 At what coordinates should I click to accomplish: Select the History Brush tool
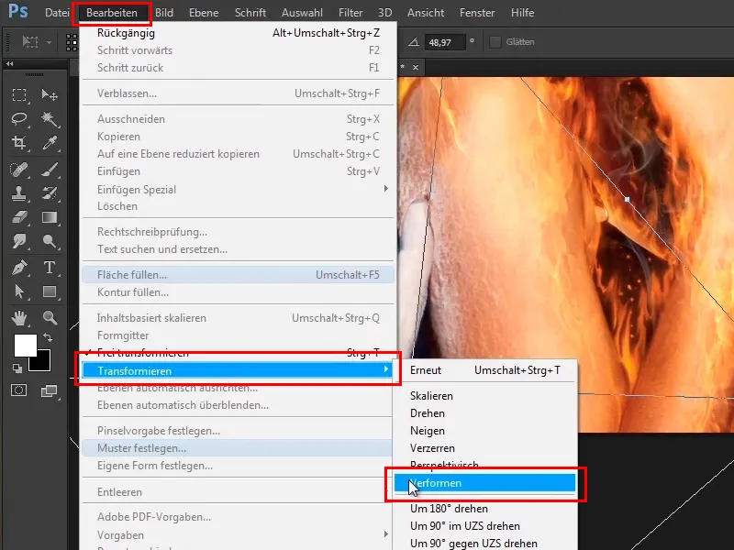(x=50, y=193)
